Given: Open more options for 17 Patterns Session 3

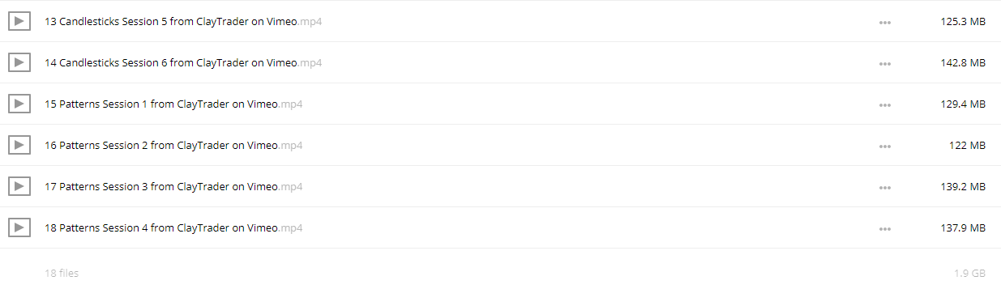Looking at the screenshot, I should 885,188.
